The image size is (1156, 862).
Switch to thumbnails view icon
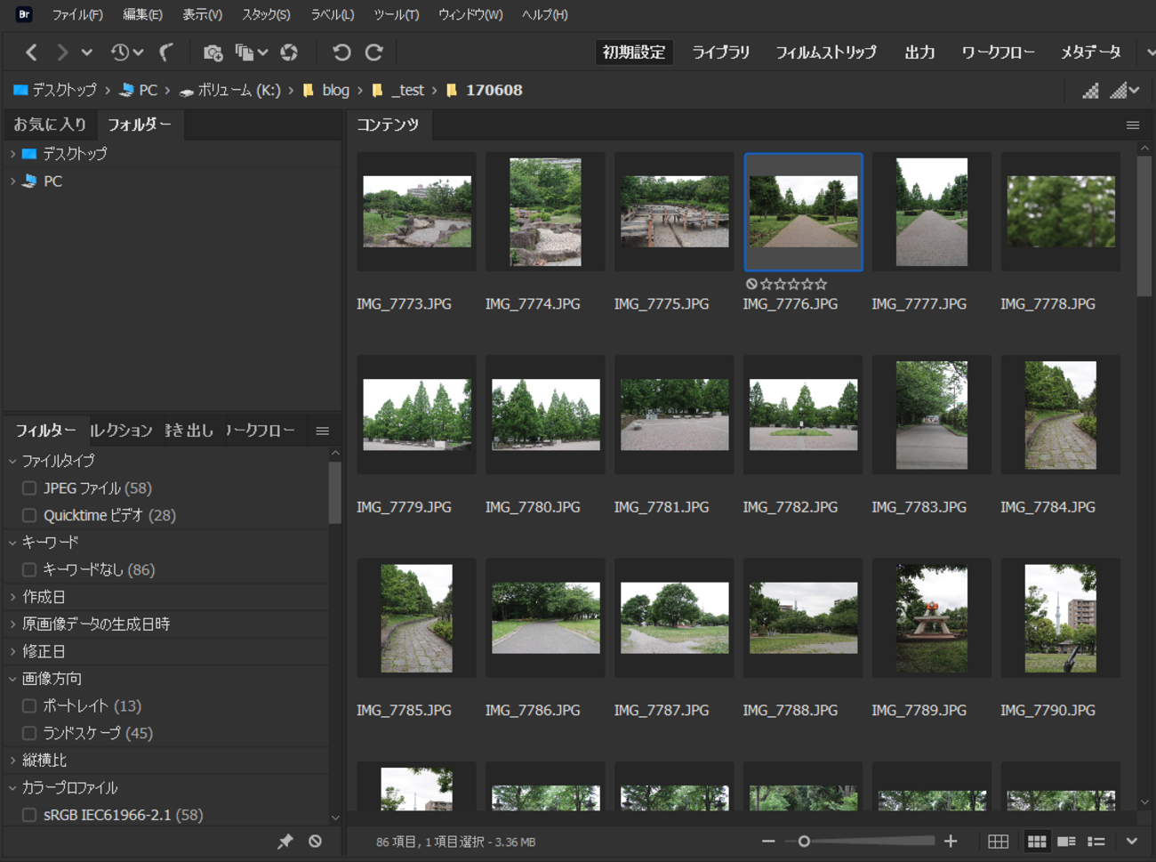(x=1037, y=842)
